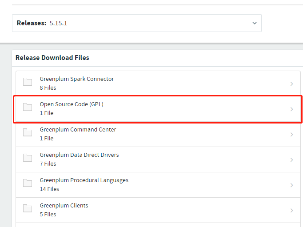
Task: Click the Greenplum Procedural Languages folder icon
Action: (28, 183)
